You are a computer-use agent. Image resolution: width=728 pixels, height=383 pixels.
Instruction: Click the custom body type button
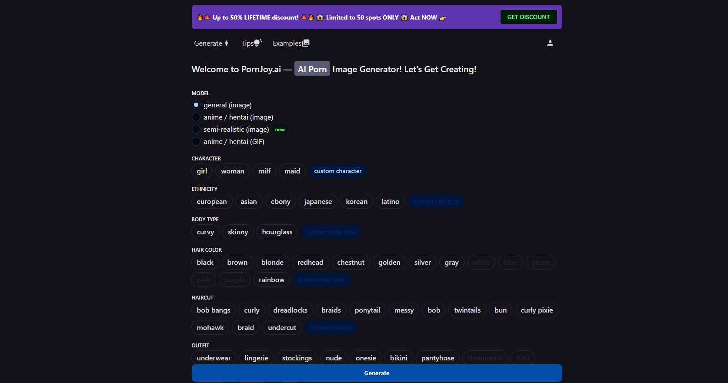click(331, 232)
